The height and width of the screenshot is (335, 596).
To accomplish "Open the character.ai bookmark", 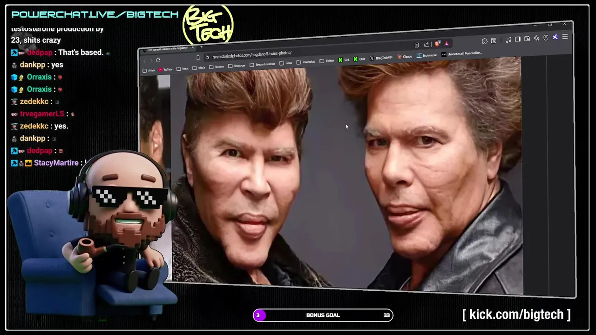I will click(x=461, y=54).
